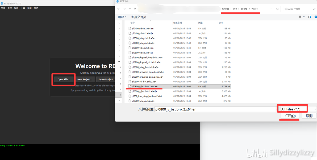Select file pl0600_foley.bnk.2.x64
Image resolution: width=317 pixels, height=160 pixels.
143,43
